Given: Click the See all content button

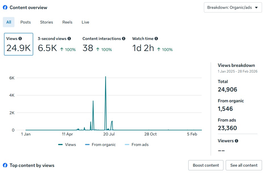Looking at the screenshot, I should (244, 165).
